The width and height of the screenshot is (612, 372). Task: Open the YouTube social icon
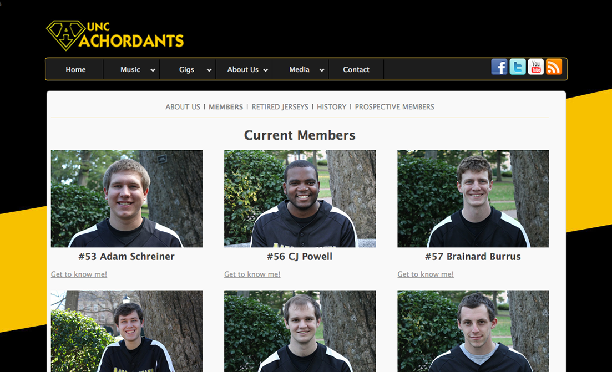[x=536, y=67]
